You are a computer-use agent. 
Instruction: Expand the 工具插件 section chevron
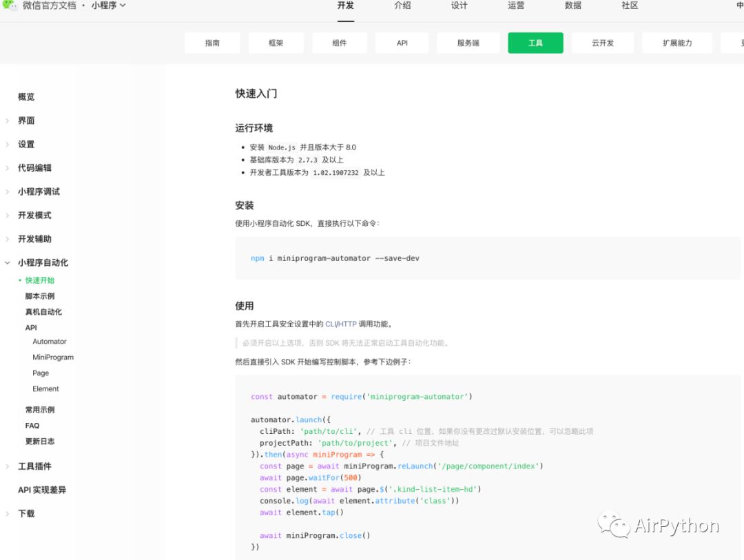(x=7, y=466)
